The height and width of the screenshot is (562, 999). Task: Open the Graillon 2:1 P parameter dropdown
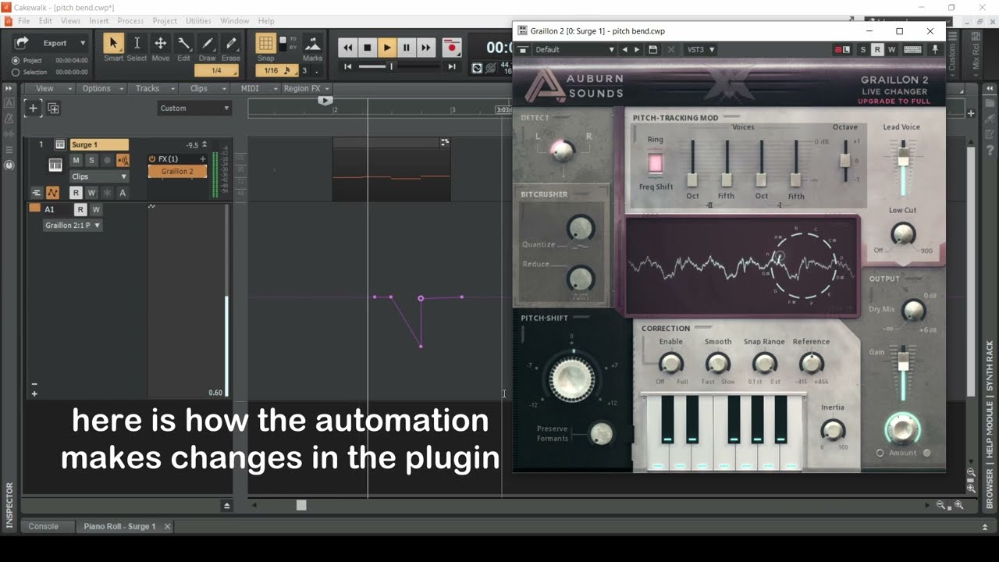click(73, 225)
